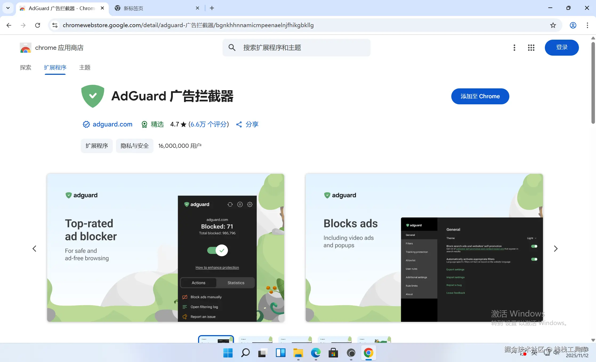The height and width of the screenshot is (362, 596).
Task: Open the tab search dropdown arrow
Action: coord(8,8)
